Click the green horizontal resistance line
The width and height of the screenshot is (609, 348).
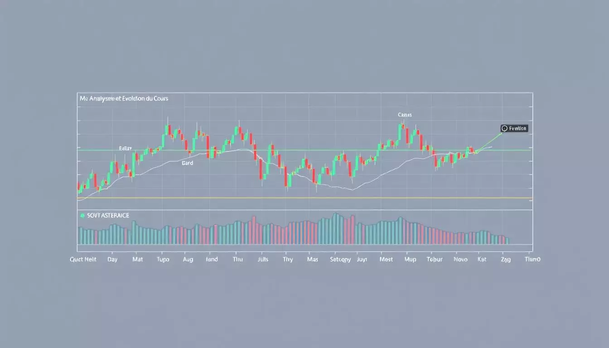point(317,150)
